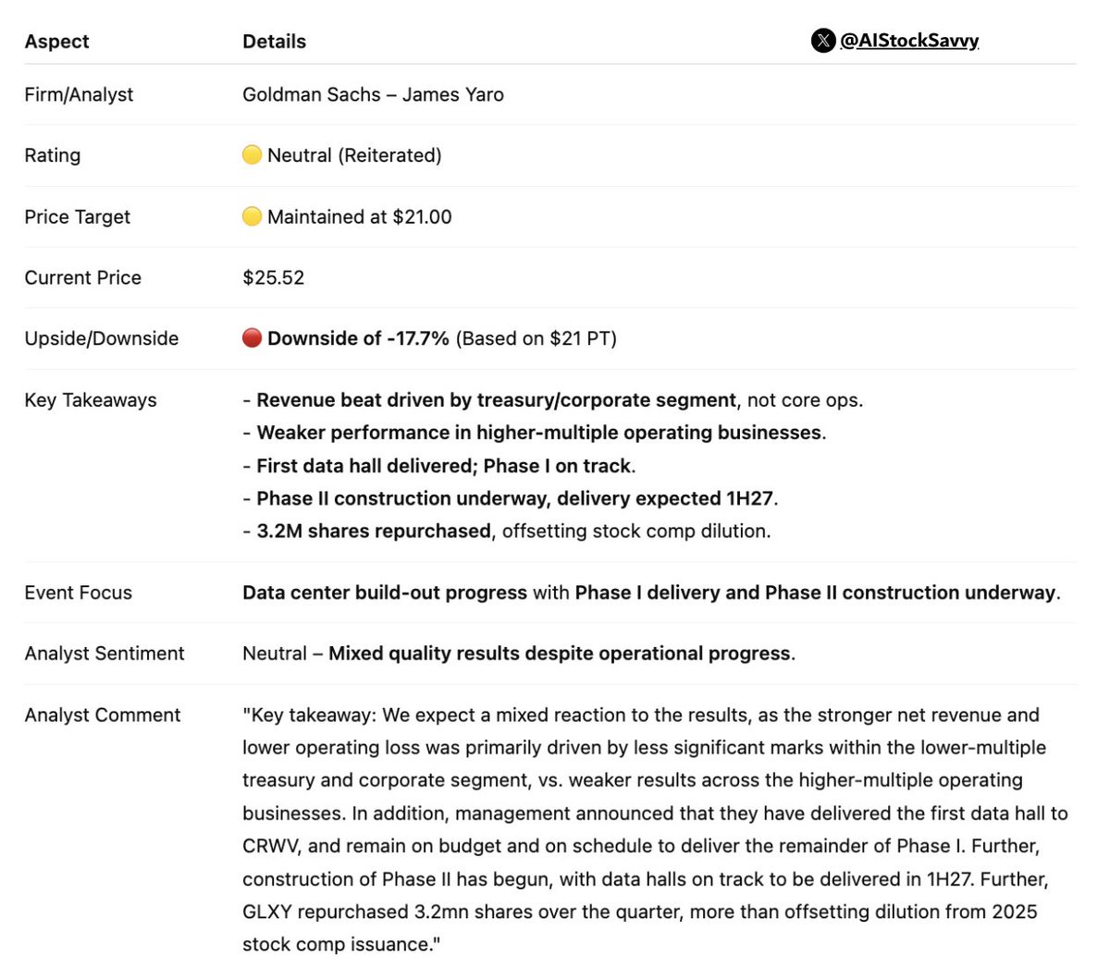1110x979 pixels.
Task: Open the @AIStockSavvy handle link
Action: coord(908,41)
